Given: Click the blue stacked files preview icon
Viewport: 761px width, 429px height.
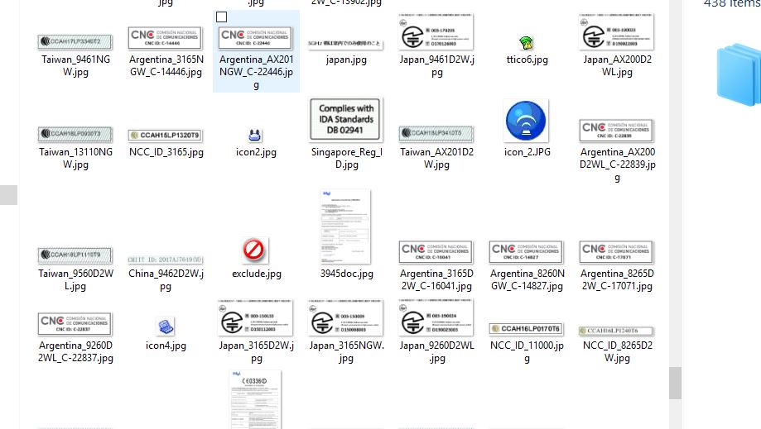Looking at the screenshot, I should (739, 74).
